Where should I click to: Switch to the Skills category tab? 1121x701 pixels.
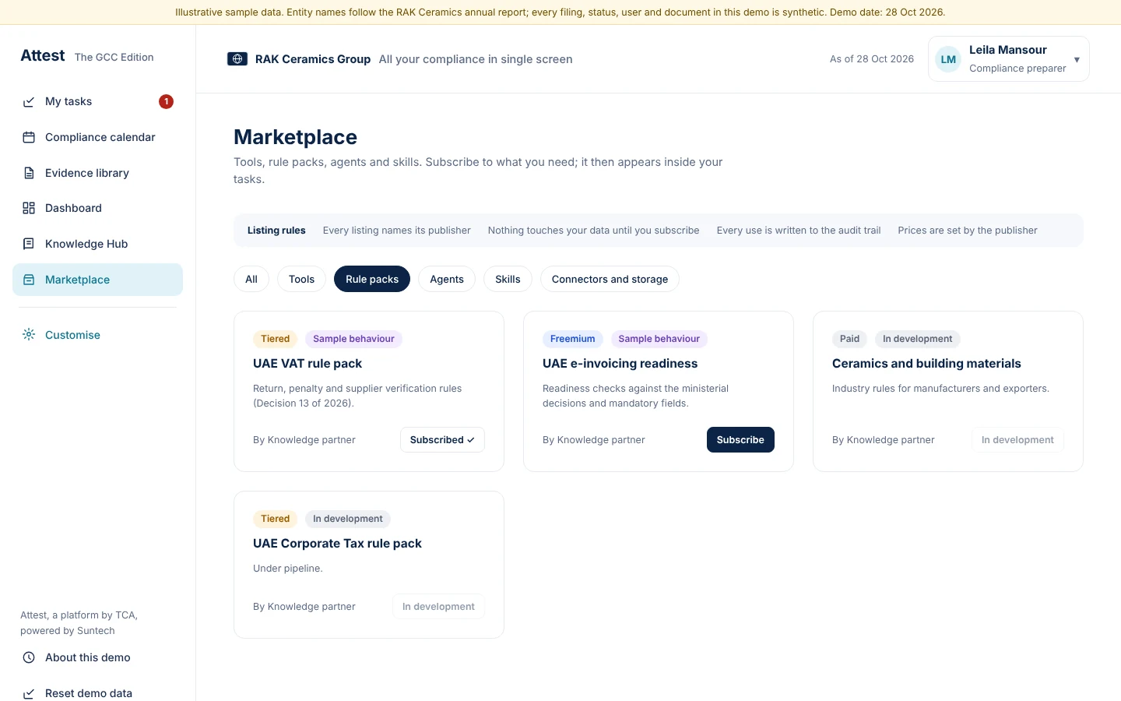[508, 279]
